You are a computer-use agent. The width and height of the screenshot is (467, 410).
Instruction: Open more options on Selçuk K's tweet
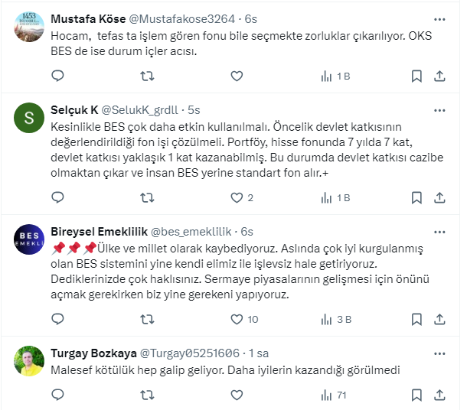(x=439, y=109)
